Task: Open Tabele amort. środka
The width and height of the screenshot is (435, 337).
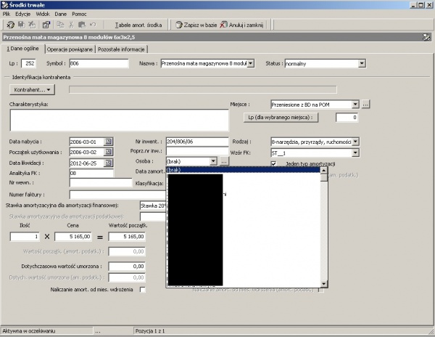Action: tap(138, 25)
